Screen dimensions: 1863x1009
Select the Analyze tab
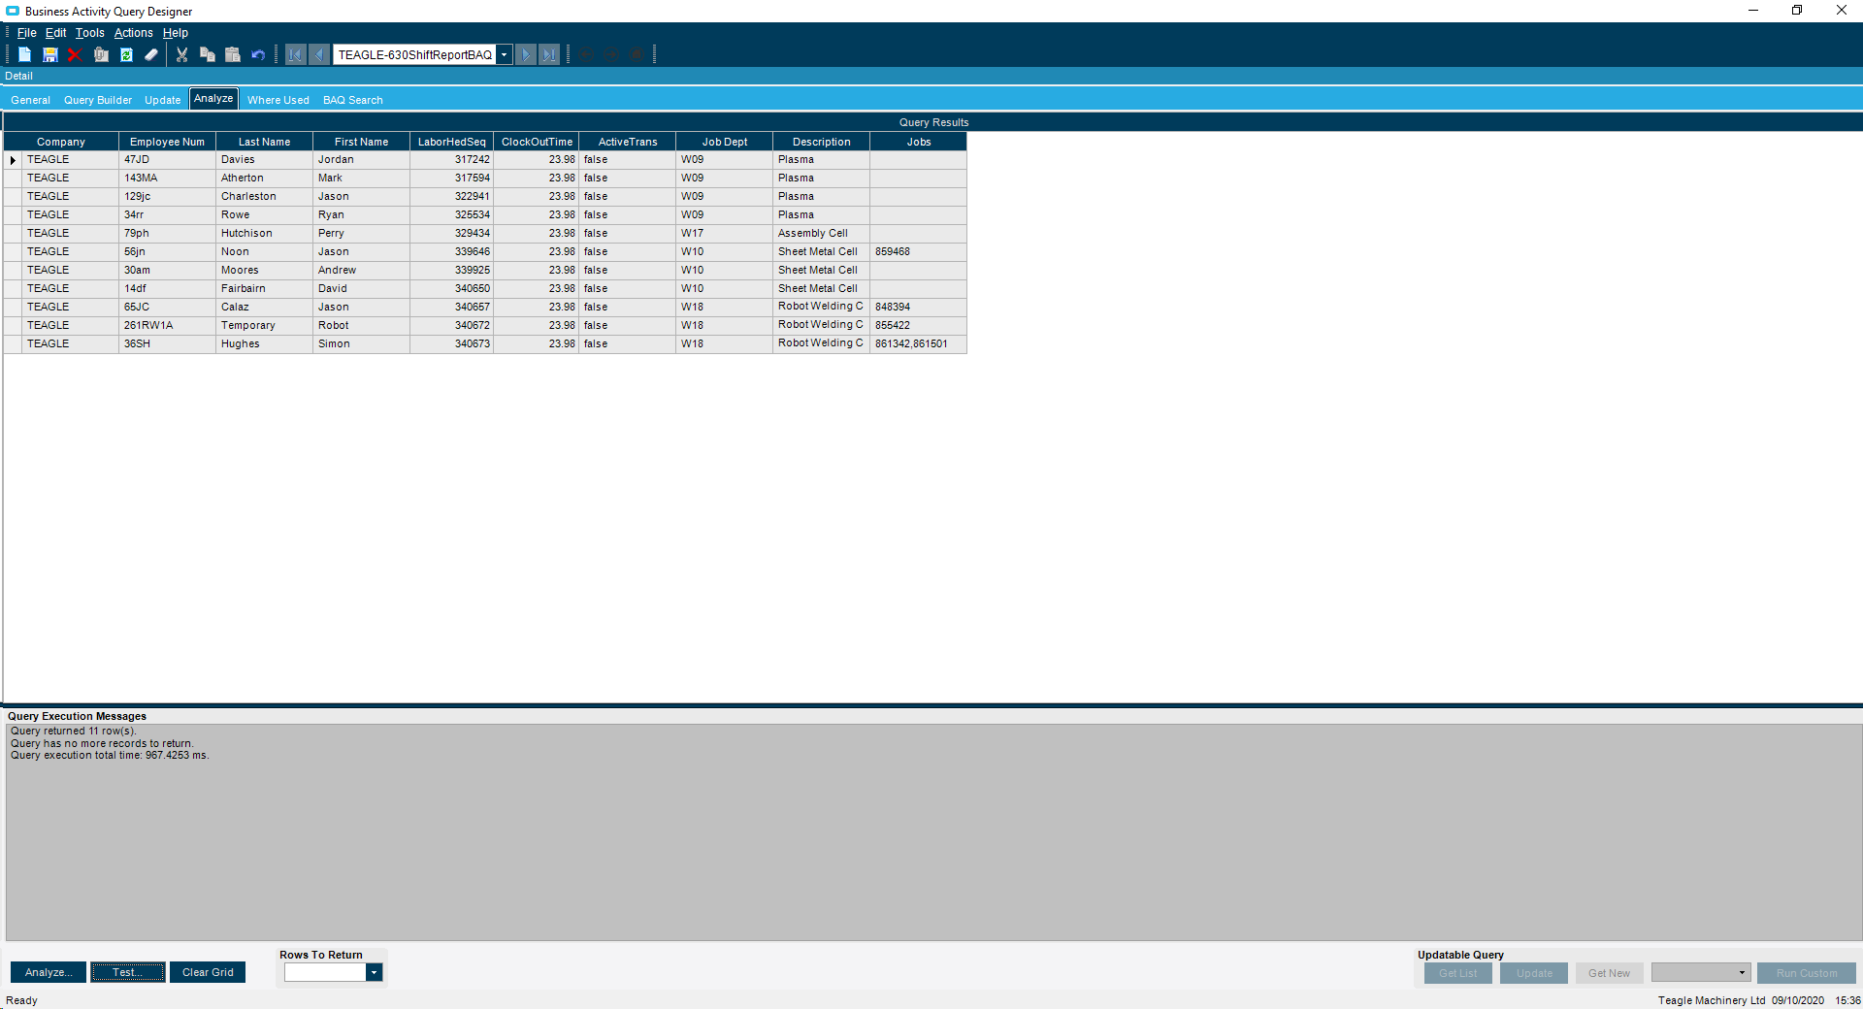click(213, 99)
